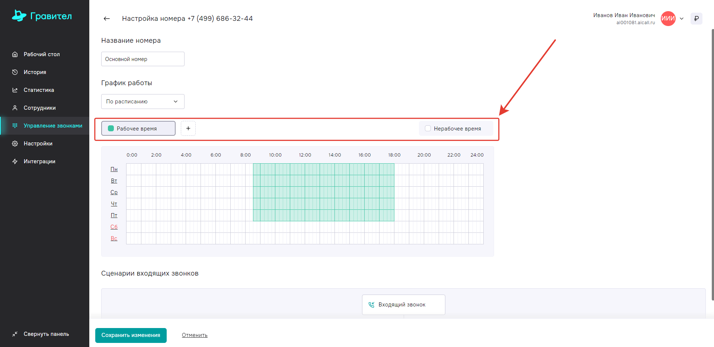Expand the user profile chevron menu

click(x=682, y=19)
